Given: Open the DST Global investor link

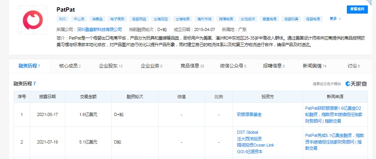Looking at the screenshot, I should [x=247, y=132].
